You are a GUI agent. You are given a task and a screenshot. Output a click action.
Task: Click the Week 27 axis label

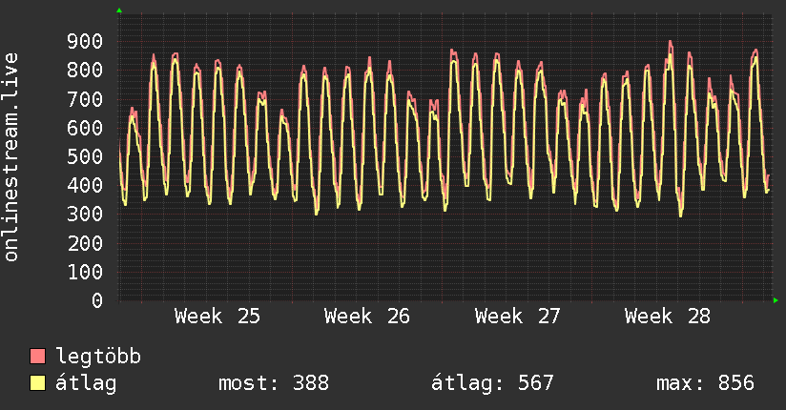517,317
